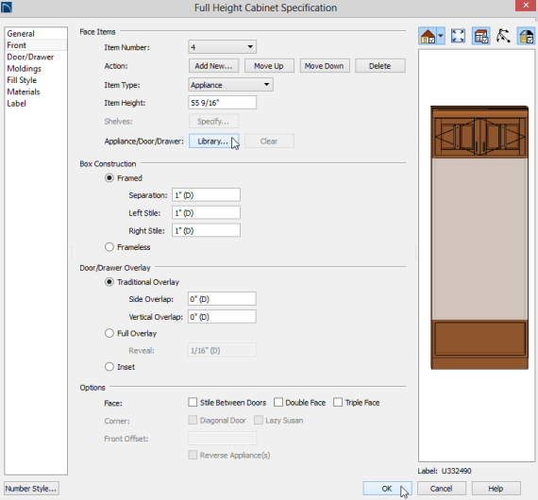Viewport: 538px width, 500px height.
Task: Open the camera view dropdown arrow
Action: (441, 36)
